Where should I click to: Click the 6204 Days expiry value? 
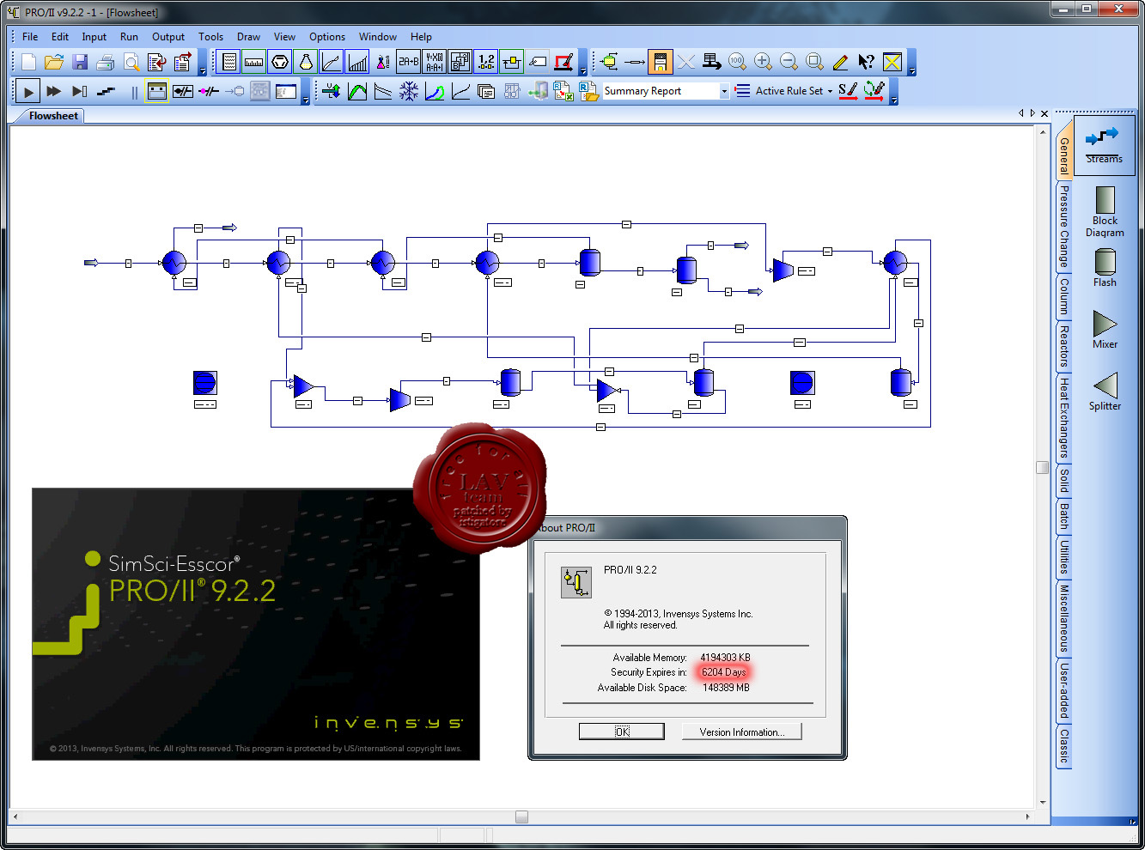(723, 672)
